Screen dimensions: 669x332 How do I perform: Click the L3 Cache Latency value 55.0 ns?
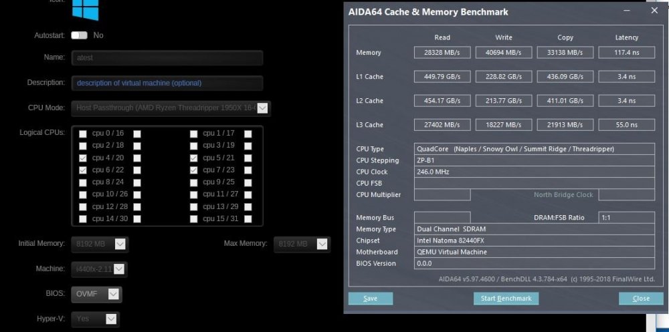coord(627,125)
